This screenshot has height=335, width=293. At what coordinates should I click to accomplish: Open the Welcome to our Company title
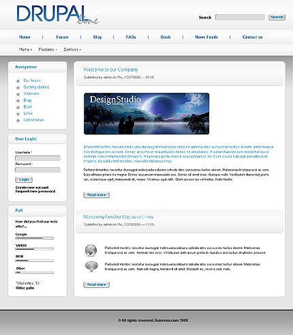110,70
